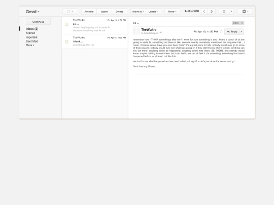The width and height of the screenshot is (274, 205).
Task: Click the Delete button
Action: coord(120,12)
